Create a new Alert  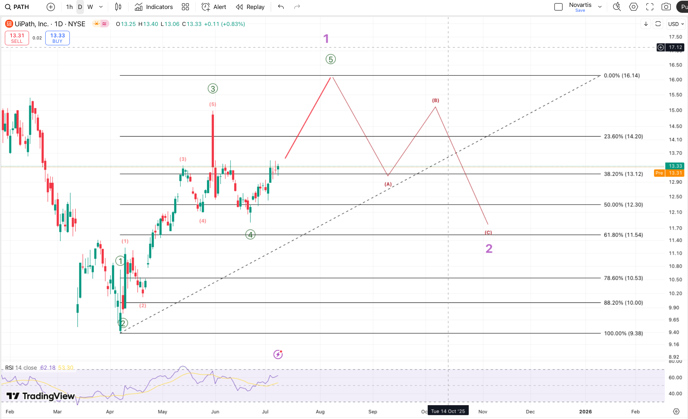click(214, 7)
